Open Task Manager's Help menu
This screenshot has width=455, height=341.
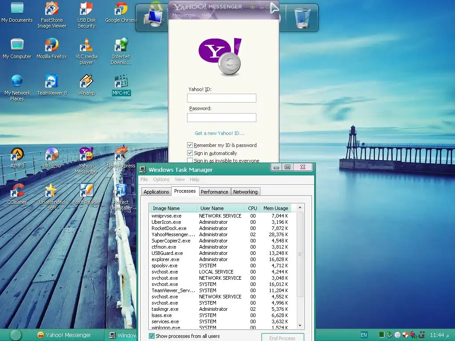point(195,179)
